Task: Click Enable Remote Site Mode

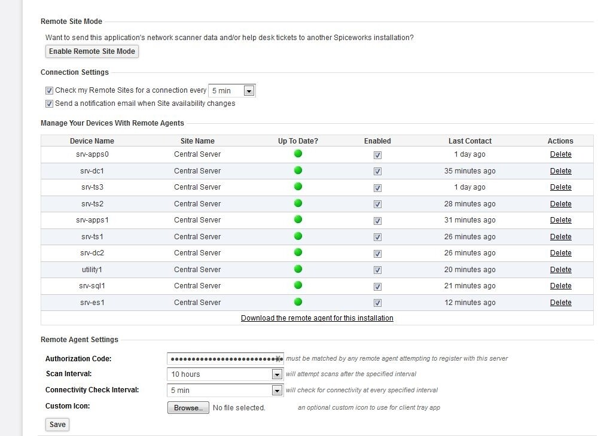Action: point(91,51)
